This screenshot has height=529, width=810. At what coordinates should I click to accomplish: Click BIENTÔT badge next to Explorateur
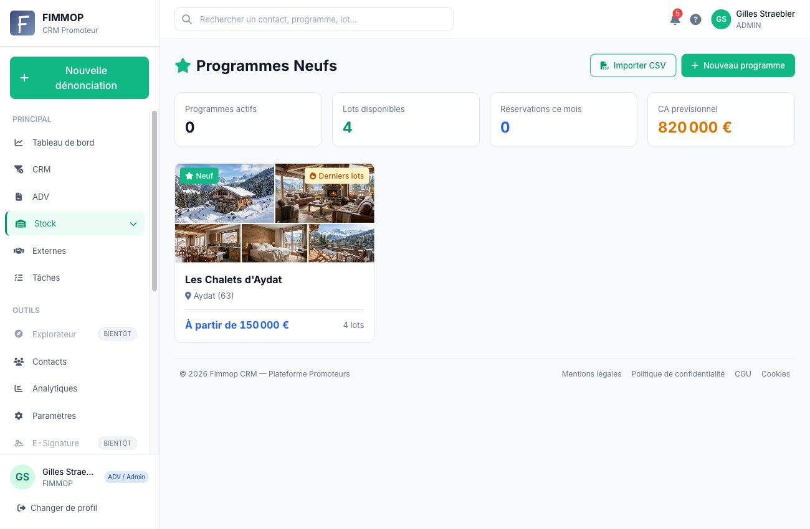117,334
